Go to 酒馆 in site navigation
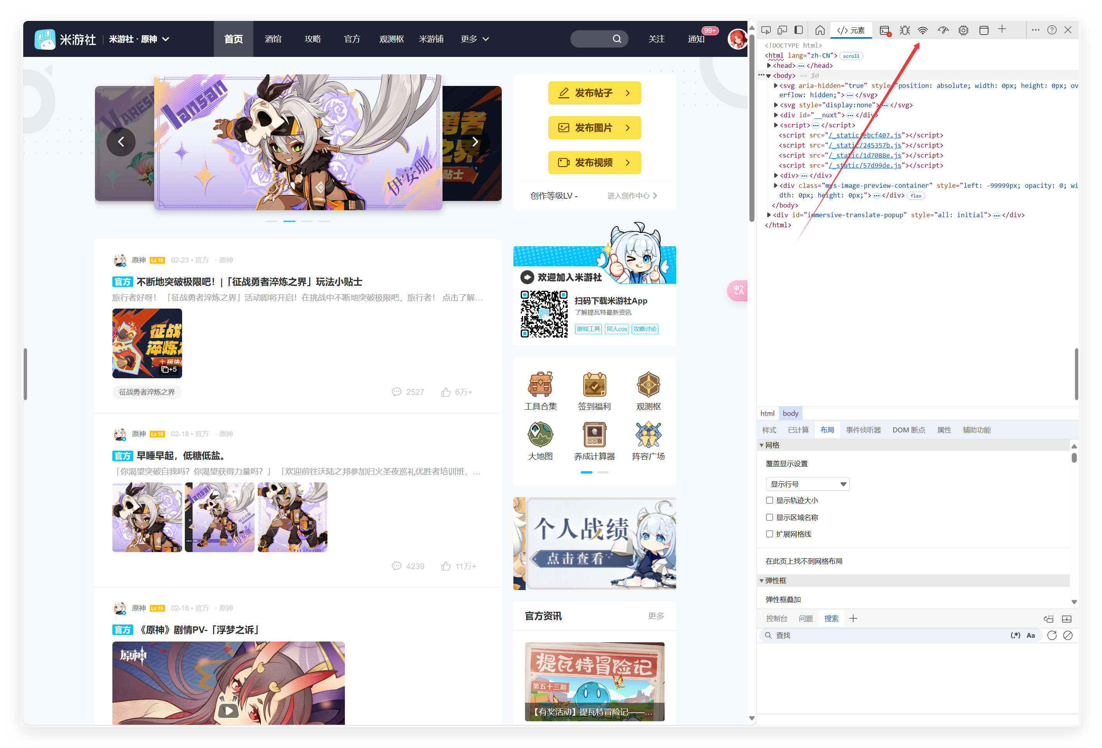 click(x=273, y=39)
